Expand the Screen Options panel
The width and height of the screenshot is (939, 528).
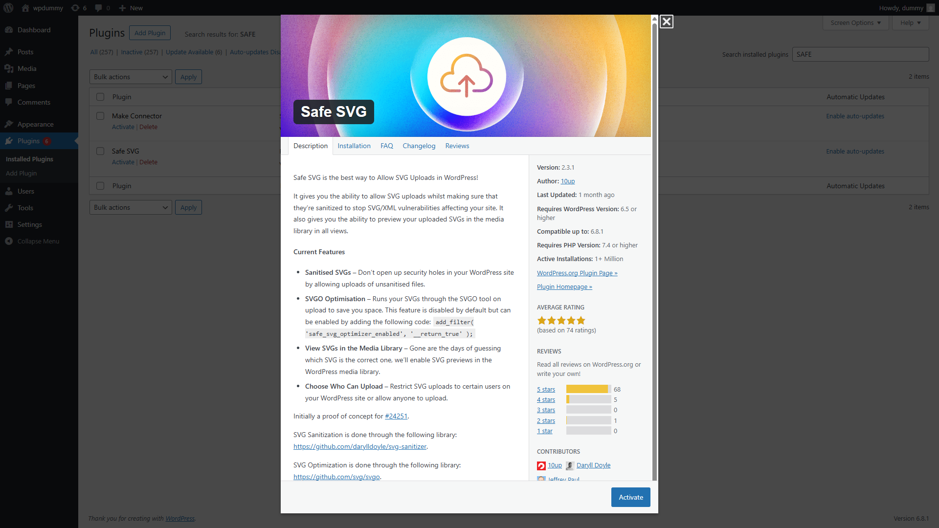[x=855, y=22]
